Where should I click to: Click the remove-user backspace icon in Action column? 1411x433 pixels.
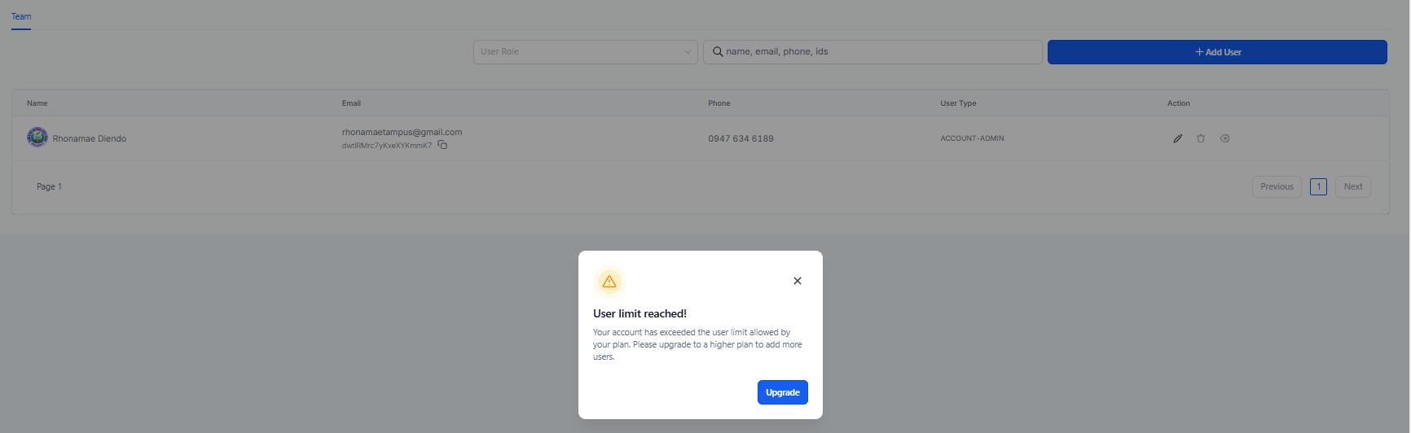pyautogui.click(x=1224, y=138)
